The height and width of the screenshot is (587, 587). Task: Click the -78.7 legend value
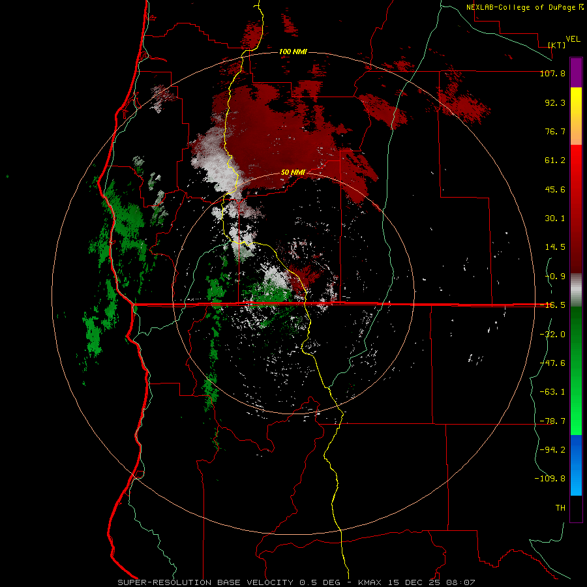click(552, 421)
